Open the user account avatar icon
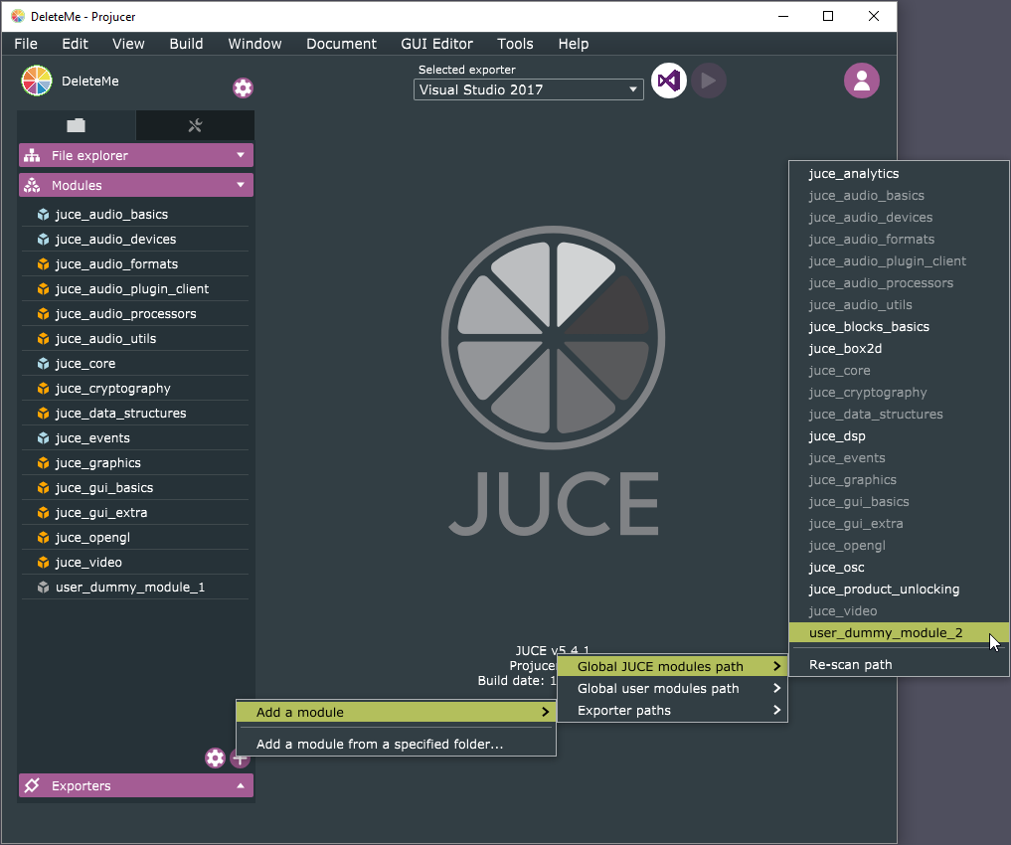 click(x=862, y=81)
